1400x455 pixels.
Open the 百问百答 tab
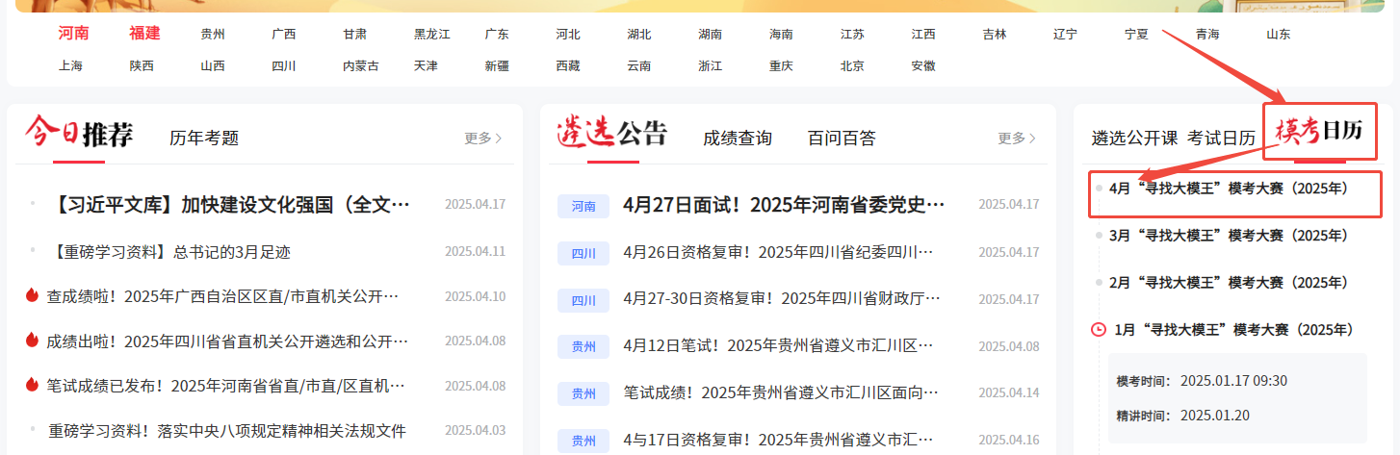pos(842,139)
